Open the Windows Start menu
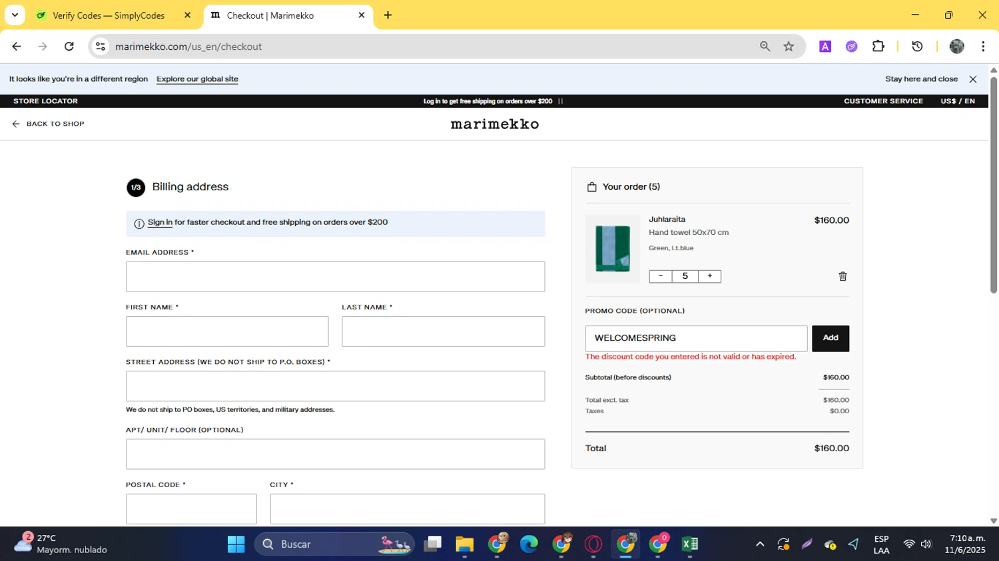This screenshot has width=999, height=561. 236,544
